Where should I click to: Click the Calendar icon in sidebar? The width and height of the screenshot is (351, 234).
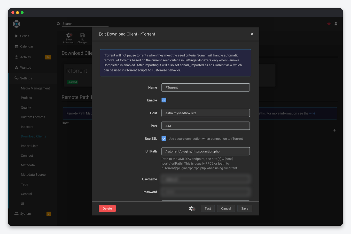[17, 47]
